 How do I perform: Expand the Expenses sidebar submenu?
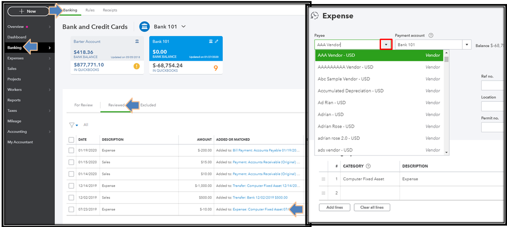point(49,58)
